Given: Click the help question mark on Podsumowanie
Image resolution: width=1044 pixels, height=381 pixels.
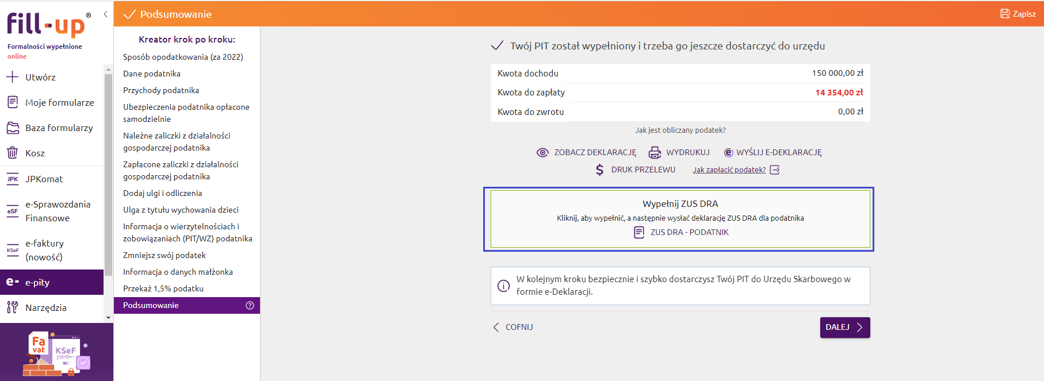Looking at the screenshot, I should [250, 305].
